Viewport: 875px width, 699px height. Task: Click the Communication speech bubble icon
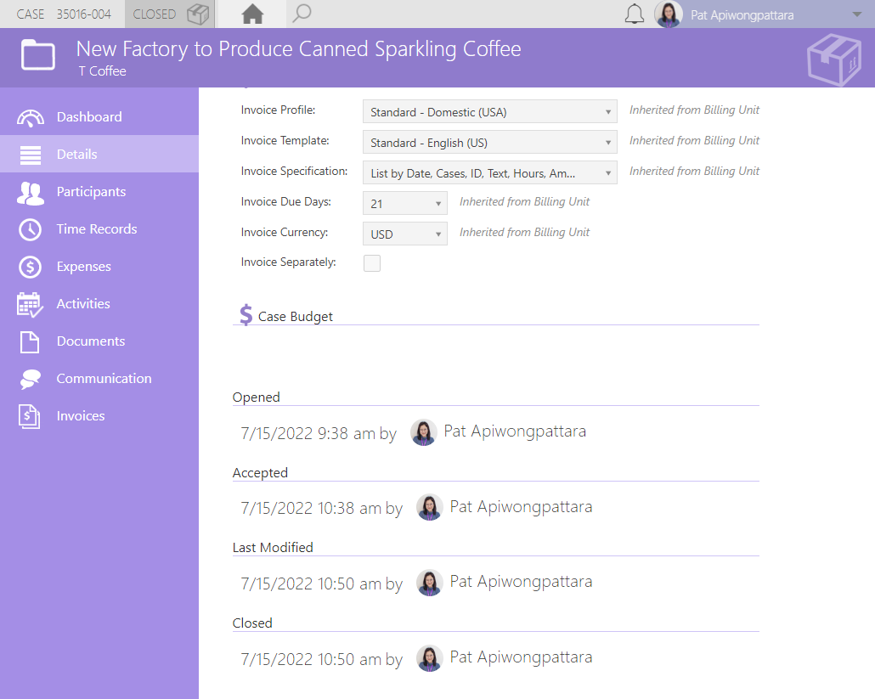pyautogui.click(x=30, y=379)
